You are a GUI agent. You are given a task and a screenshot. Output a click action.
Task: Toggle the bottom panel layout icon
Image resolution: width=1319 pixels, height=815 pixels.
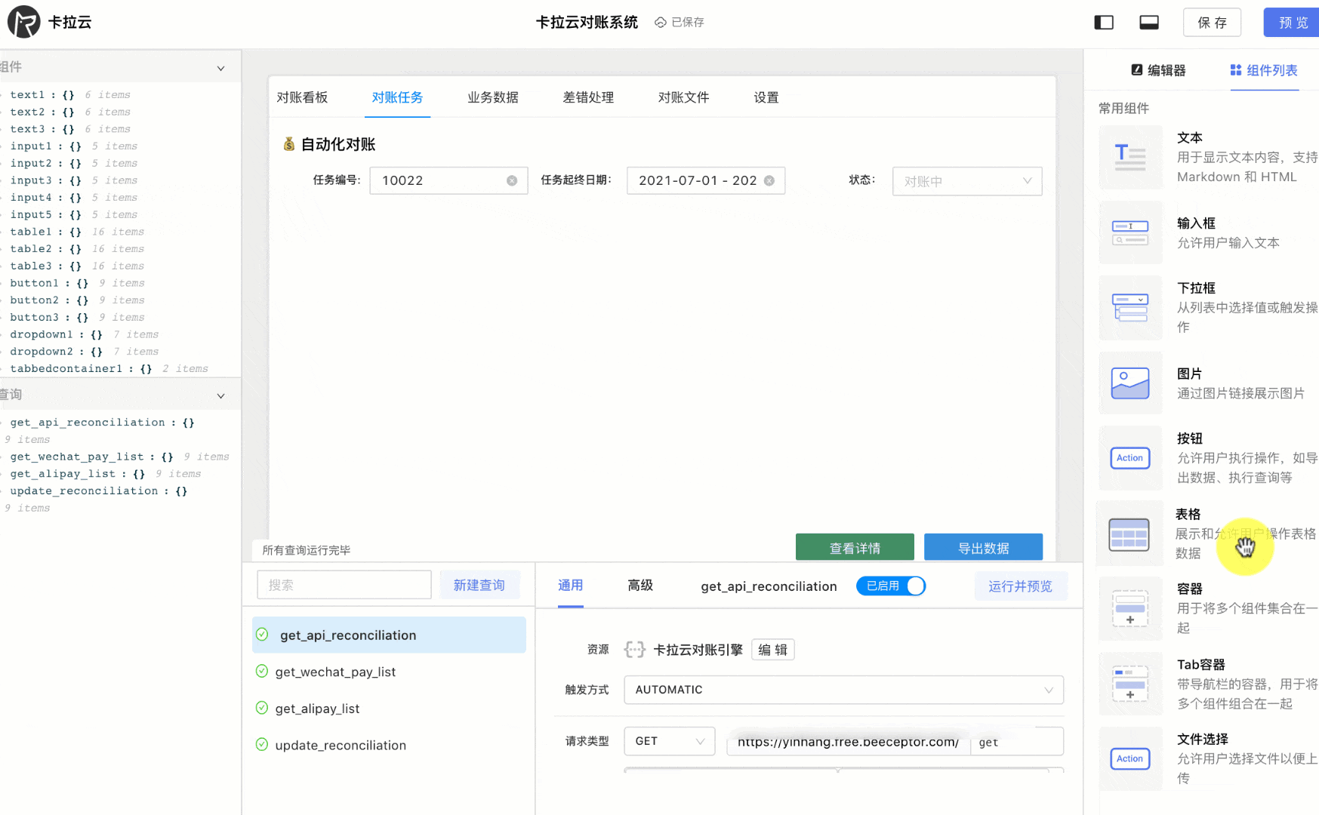point(1149,22)
